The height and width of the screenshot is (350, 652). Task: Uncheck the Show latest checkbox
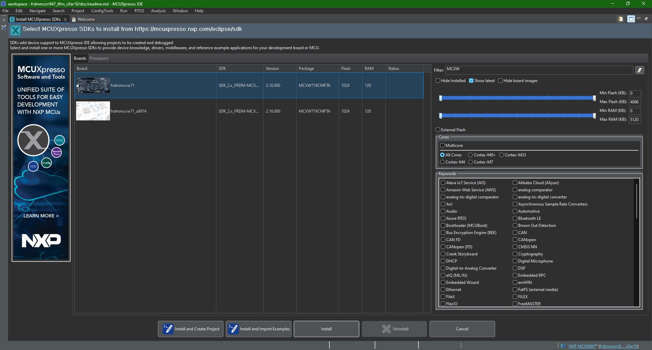[471, 81]
